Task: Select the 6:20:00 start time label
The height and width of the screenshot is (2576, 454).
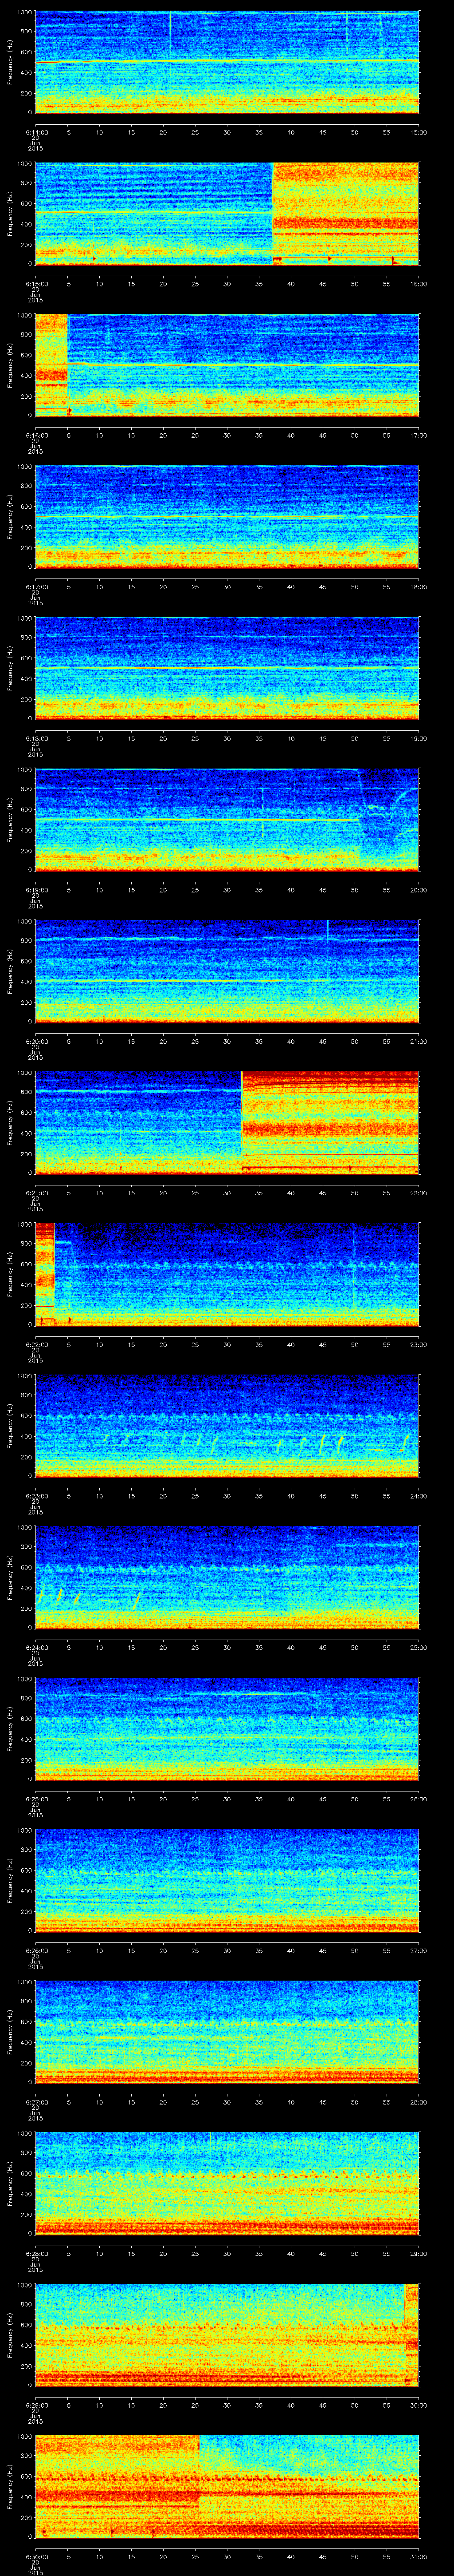Action: click(x=36, y=1041)
